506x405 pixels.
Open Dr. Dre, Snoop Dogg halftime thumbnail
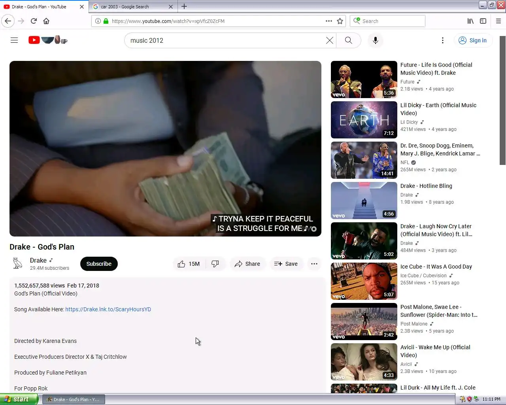click(x=364, y=160)
